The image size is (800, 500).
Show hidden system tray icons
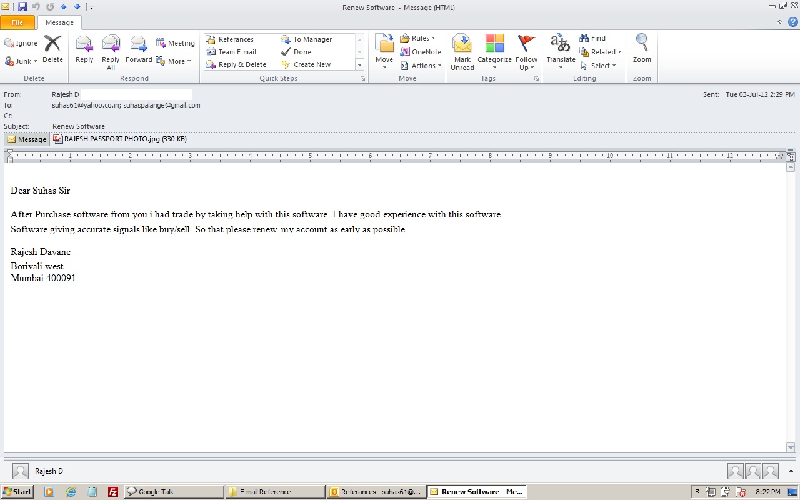click(697, 492)
